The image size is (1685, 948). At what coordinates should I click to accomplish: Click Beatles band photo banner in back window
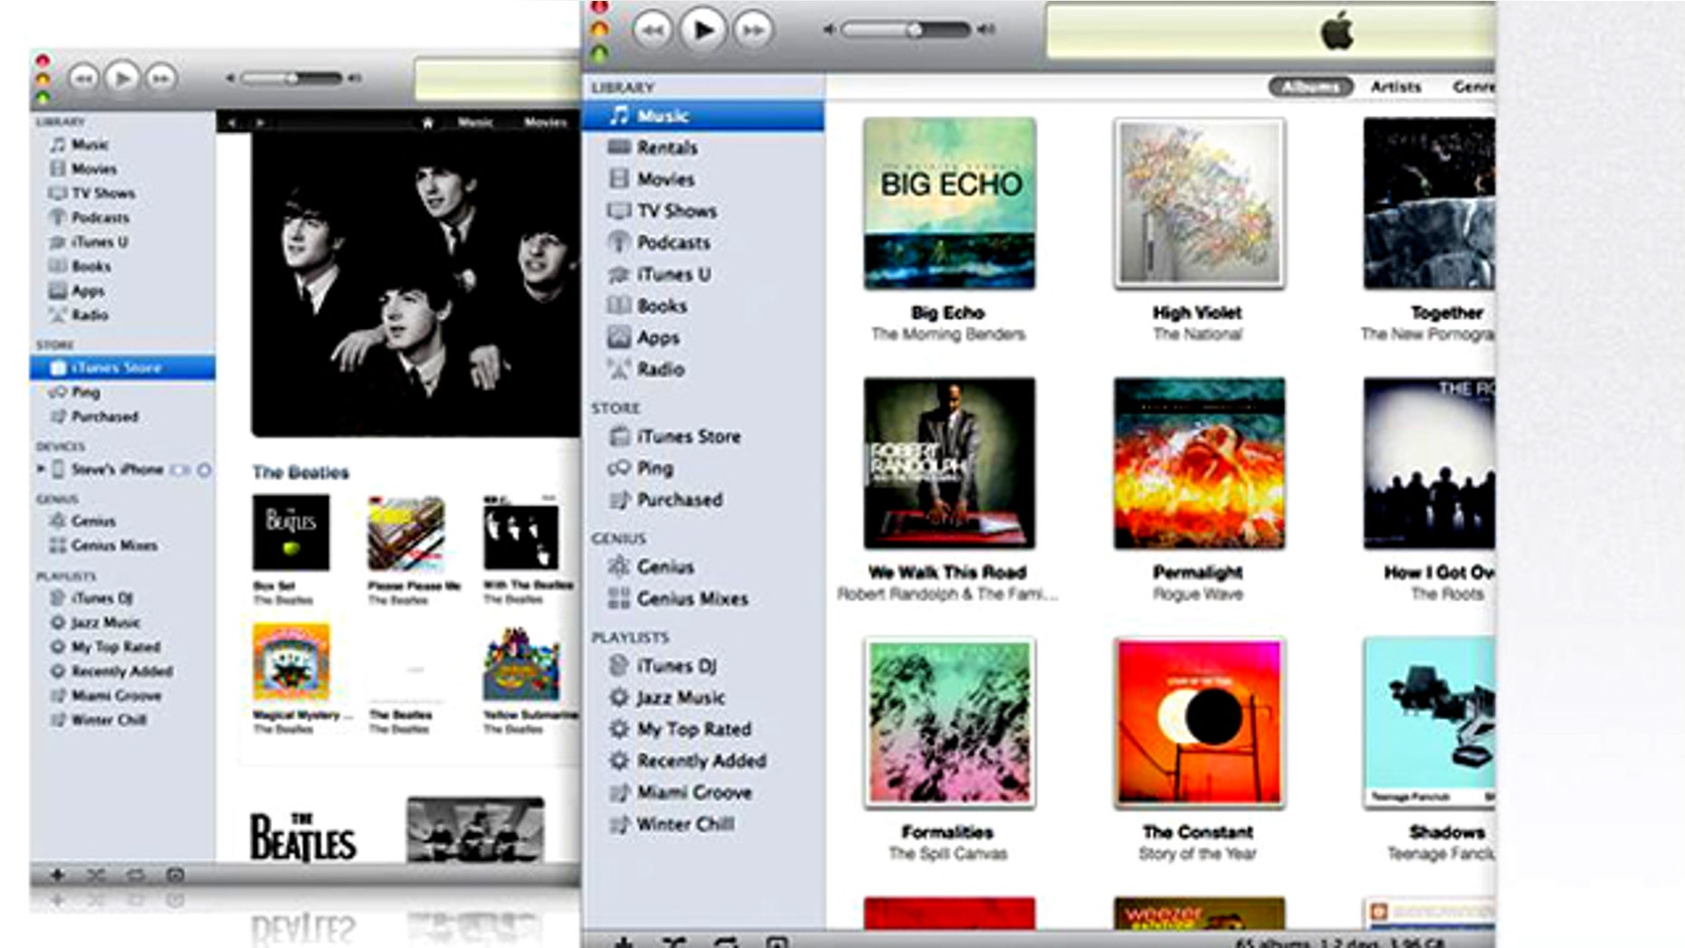(x=415, y=285)
